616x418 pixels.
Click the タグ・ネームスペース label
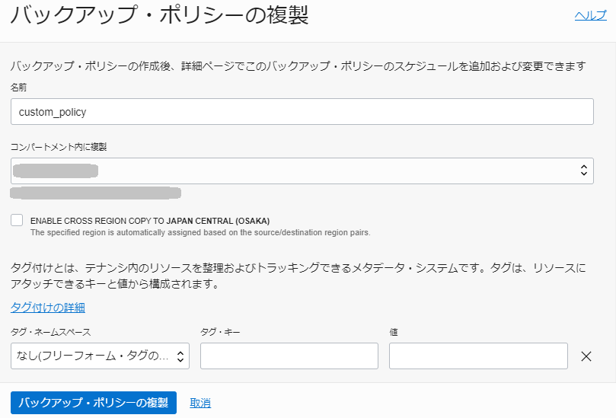[51, 332]
